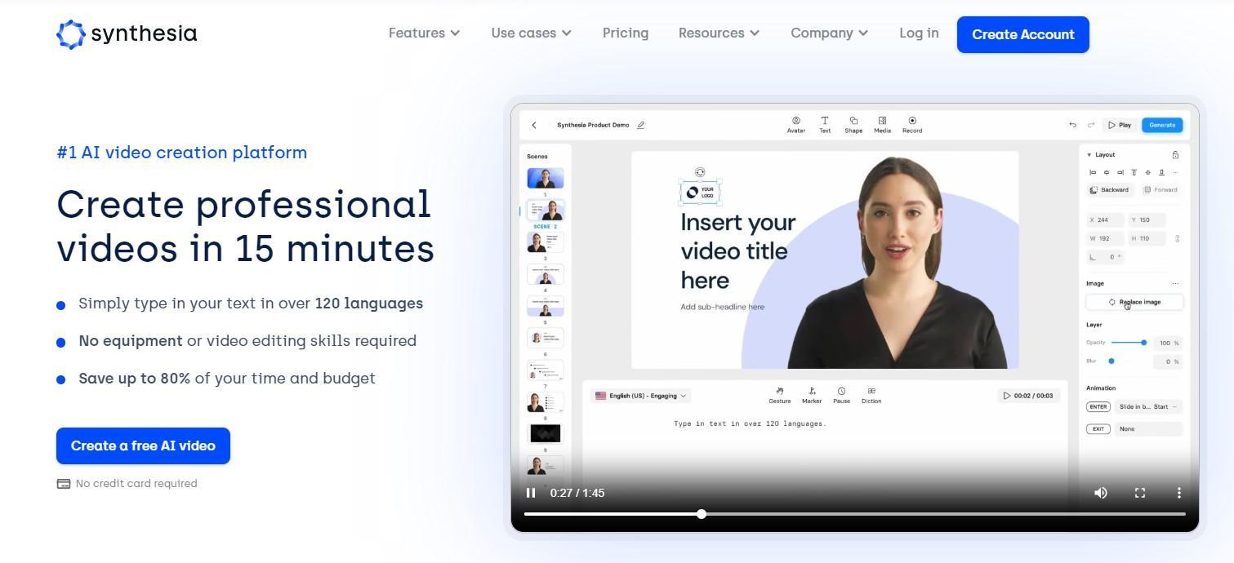Click the Forward layer order button

coord(1160,189)
